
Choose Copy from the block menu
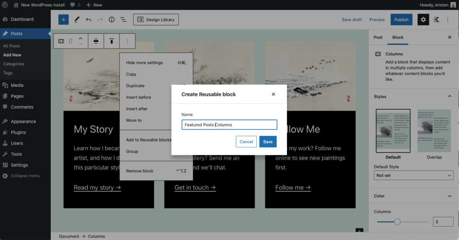coord(131,74)
